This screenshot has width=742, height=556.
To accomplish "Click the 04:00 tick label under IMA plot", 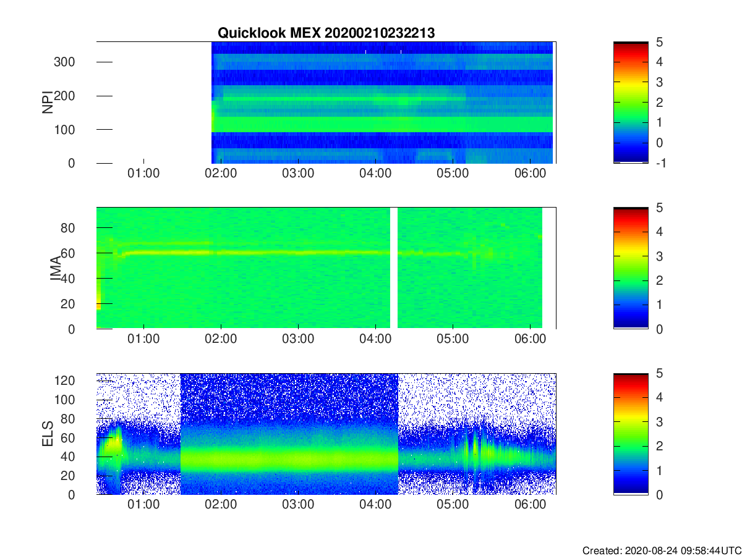I will 375,339.
